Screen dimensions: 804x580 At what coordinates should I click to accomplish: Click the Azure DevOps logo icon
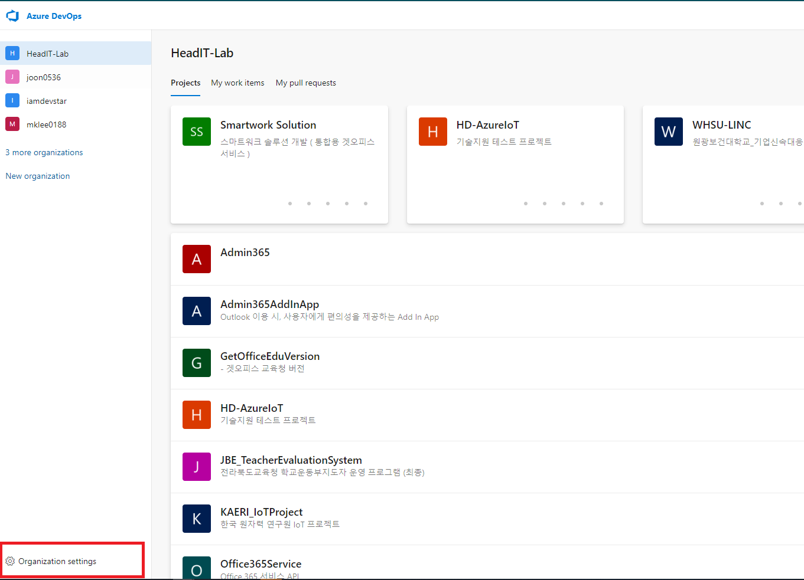tap(12, 16)
